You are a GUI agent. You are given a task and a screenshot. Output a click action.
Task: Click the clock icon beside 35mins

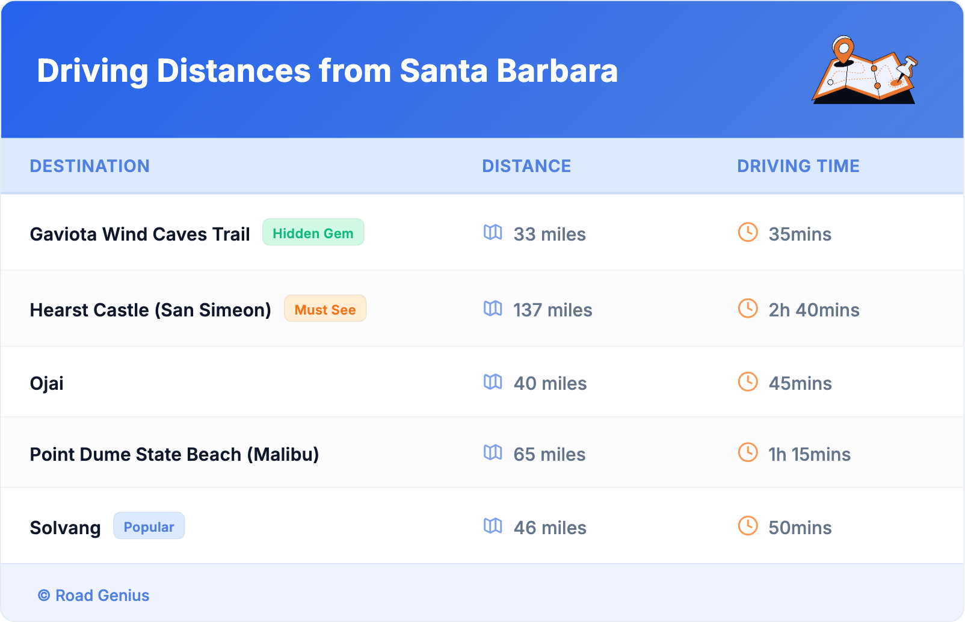coord(748,232)
